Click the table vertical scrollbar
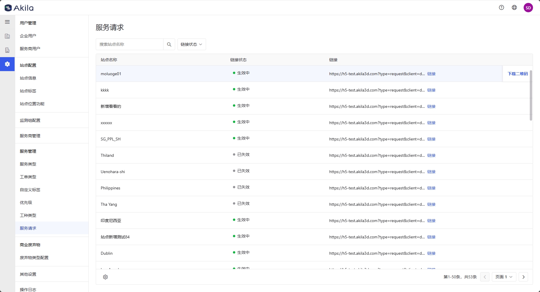 coord(531,95)
